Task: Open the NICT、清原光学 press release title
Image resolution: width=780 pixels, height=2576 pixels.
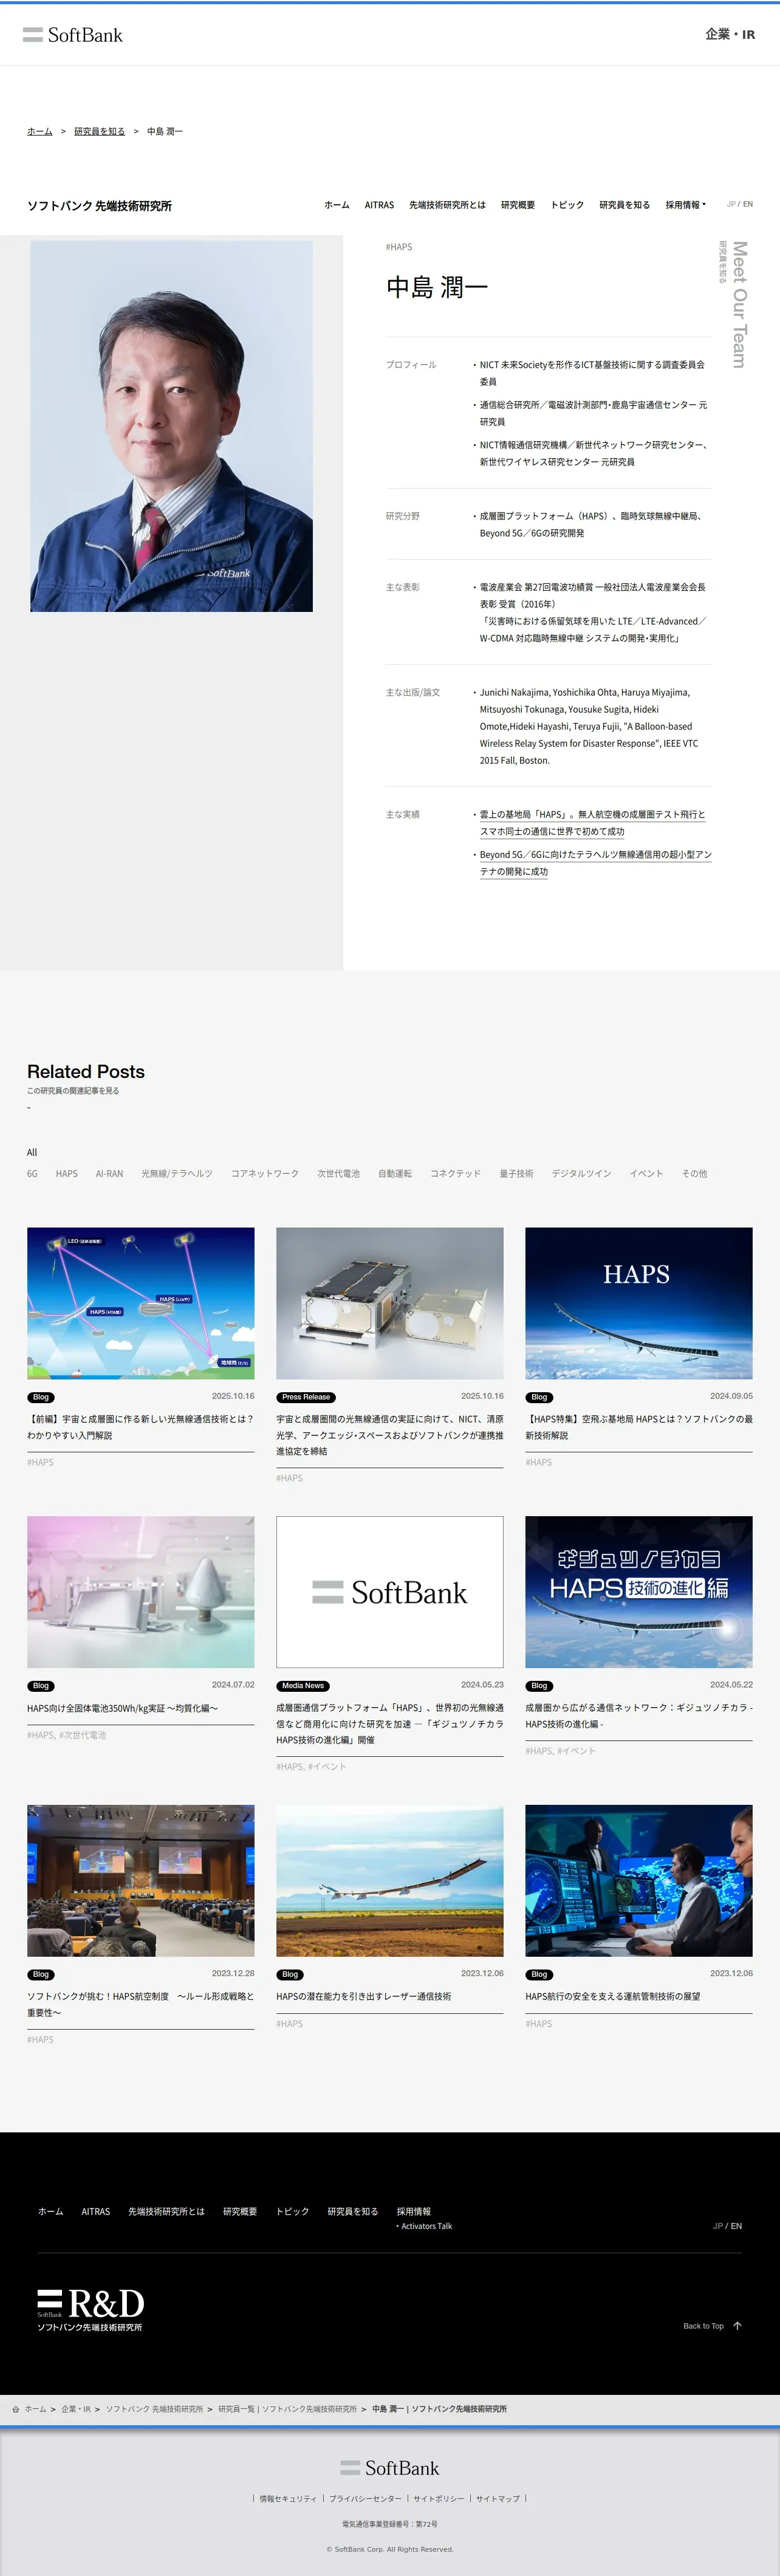Action: coord(390,1435)
